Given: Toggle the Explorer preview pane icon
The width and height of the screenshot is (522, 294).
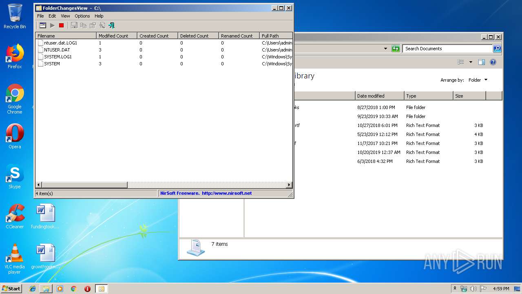Looking at the screenshot, I should point(482,62).
